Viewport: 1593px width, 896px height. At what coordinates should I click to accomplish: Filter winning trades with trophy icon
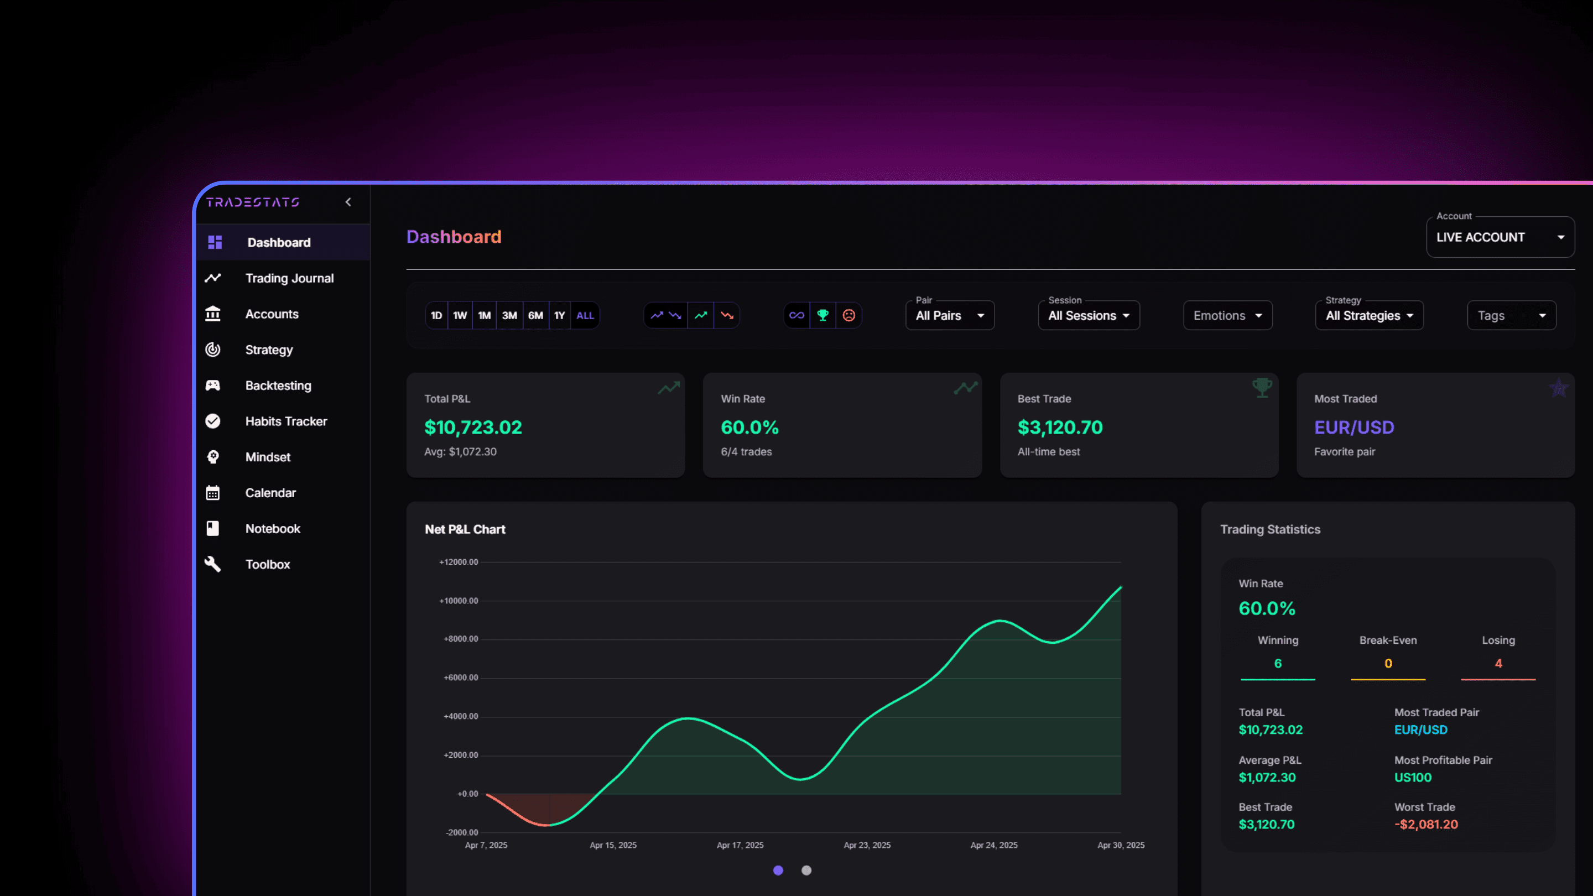click(x=822, y=315)
